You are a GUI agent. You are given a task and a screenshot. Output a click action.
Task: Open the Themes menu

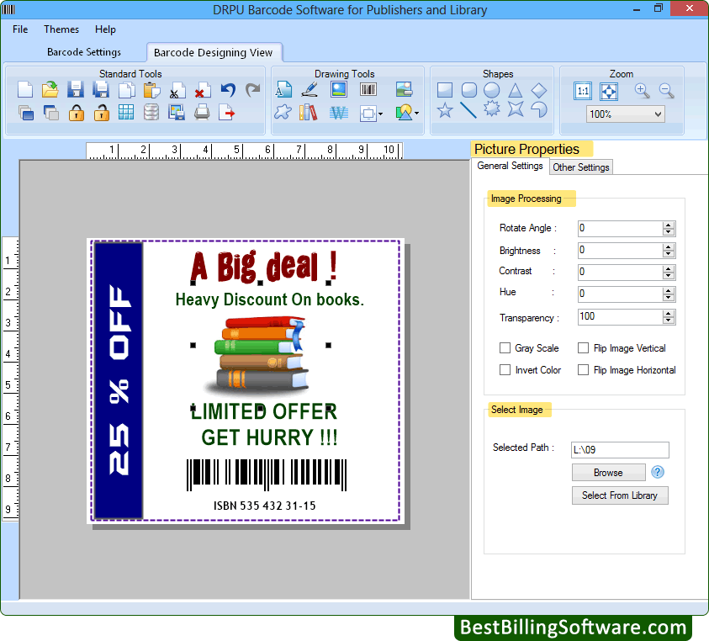click(61, 29)
